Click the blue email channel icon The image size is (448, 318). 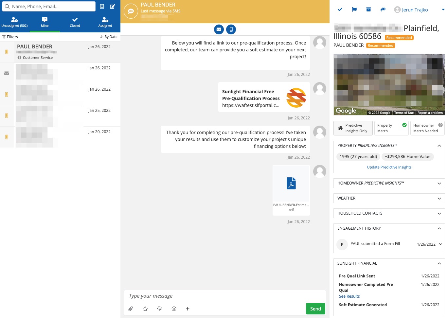point(219,29)
